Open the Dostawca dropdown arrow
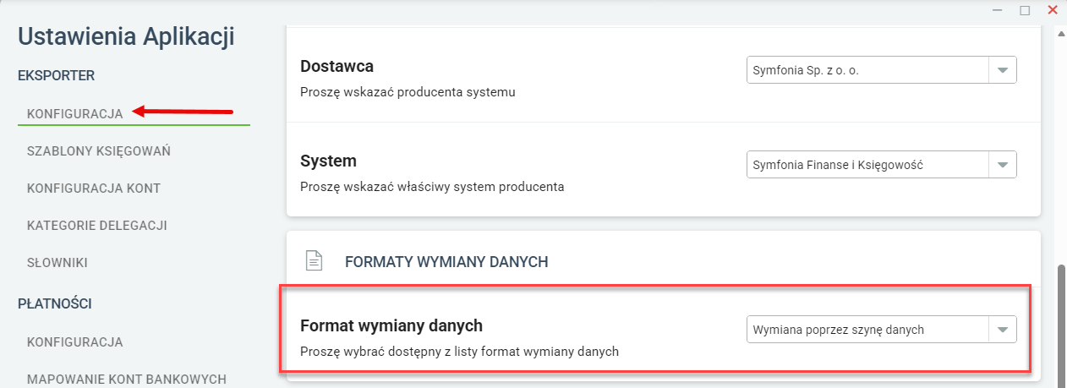This screenshot has width=1067, height=388. coord(1003,70)
